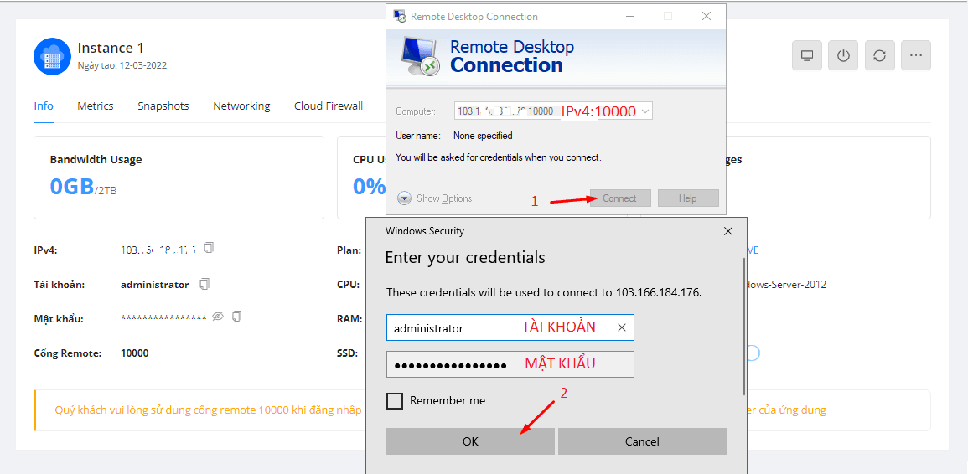Viewport: 968px width, 474px height.
Task: Expand the Computer address dropdown
Action: [644, 111]
